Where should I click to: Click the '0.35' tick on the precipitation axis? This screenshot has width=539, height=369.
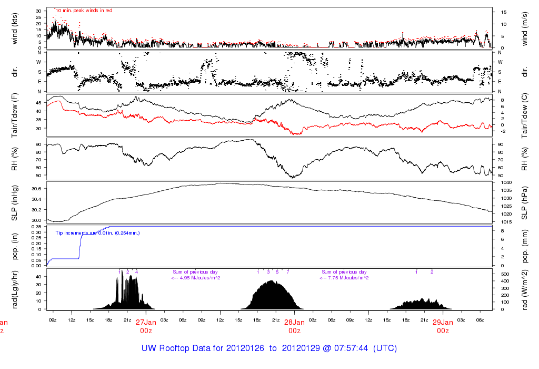[x=36, y=227]
